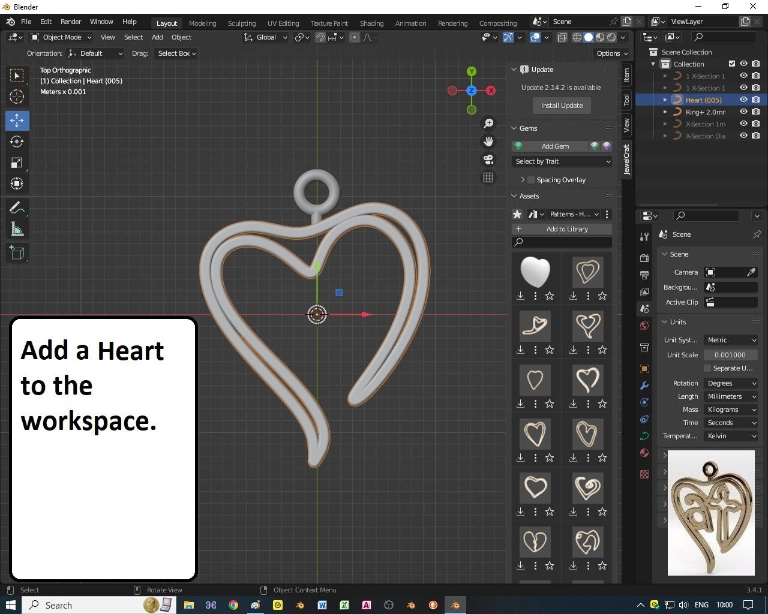The width and height of the screenshot is (768, 614).
Task: Toggle camera view in viewport
Action: pyautogui.click(x=488, y=159)
